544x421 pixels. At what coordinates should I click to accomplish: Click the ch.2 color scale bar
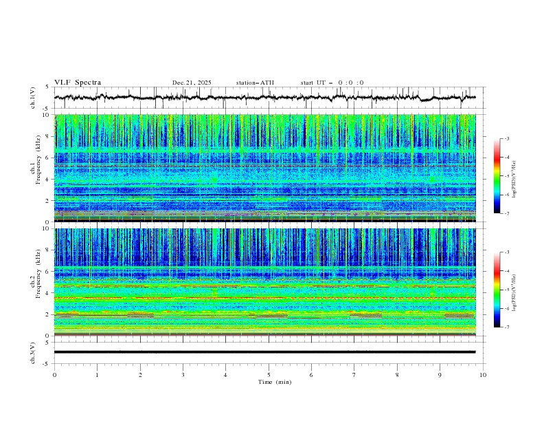(x=497, y=290)
